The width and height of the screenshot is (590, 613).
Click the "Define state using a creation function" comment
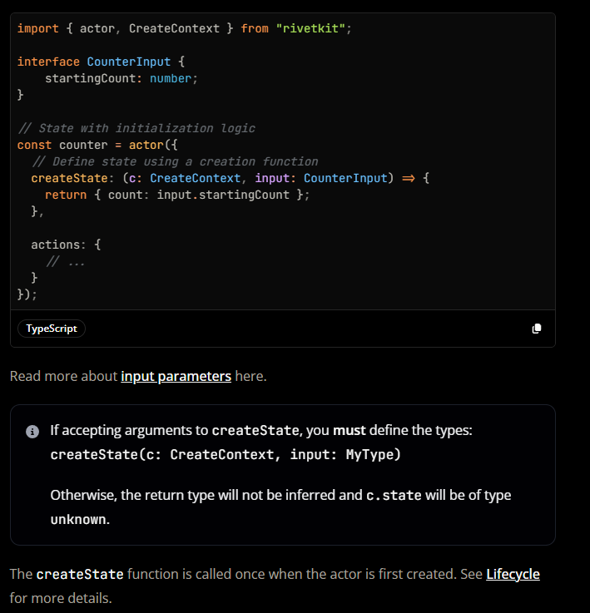(x=174, y=161)
